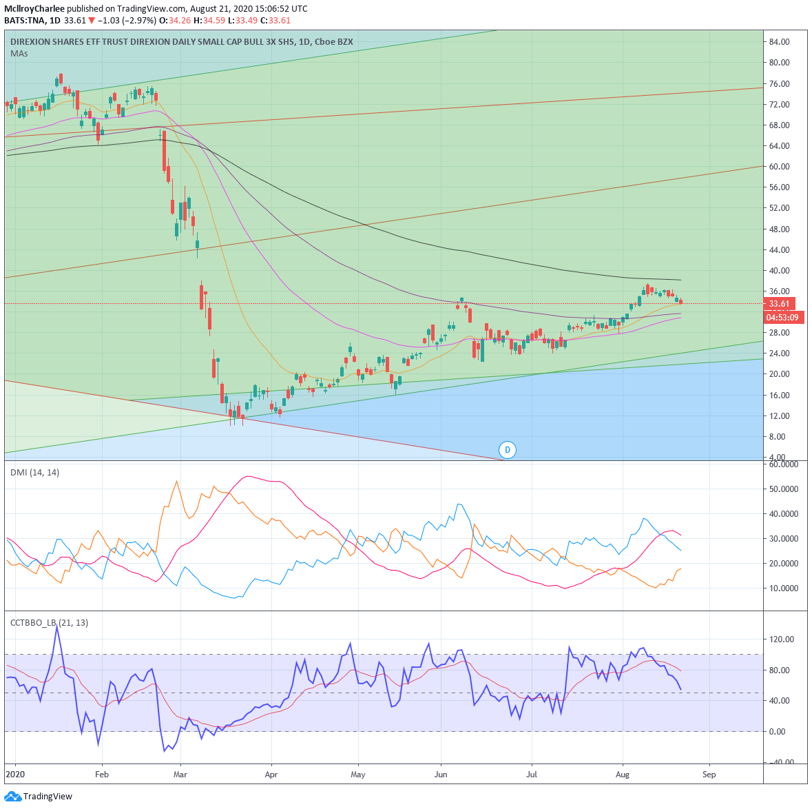Click the percent change value (−2.97%)
812x809 pixels.
(x=139, y=21)
